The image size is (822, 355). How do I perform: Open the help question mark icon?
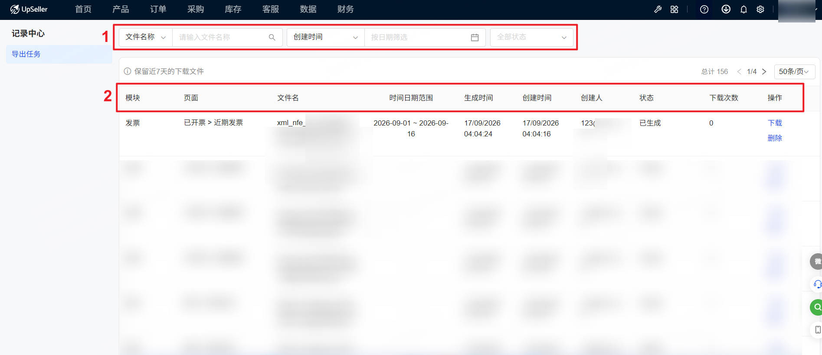(x=704, y=10)
